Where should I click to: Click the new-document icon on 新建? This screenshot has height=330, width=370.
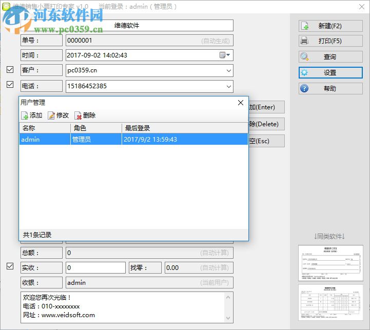tap(305, 26)
